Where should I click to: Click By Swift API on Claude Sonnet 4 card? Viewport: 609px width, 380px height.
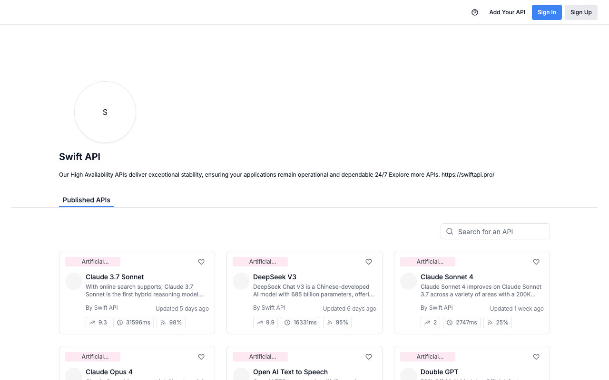click(437, 308)
